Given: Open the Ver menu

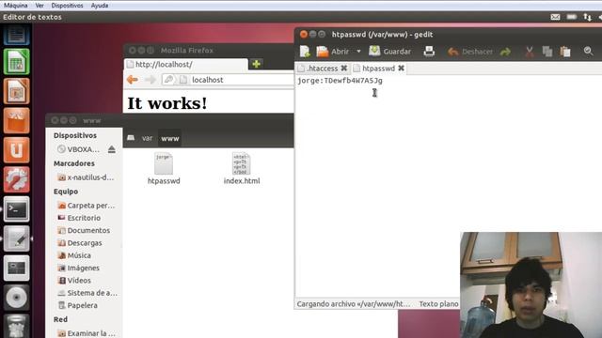Looking at the screenshot, I should tap(40, 6).
